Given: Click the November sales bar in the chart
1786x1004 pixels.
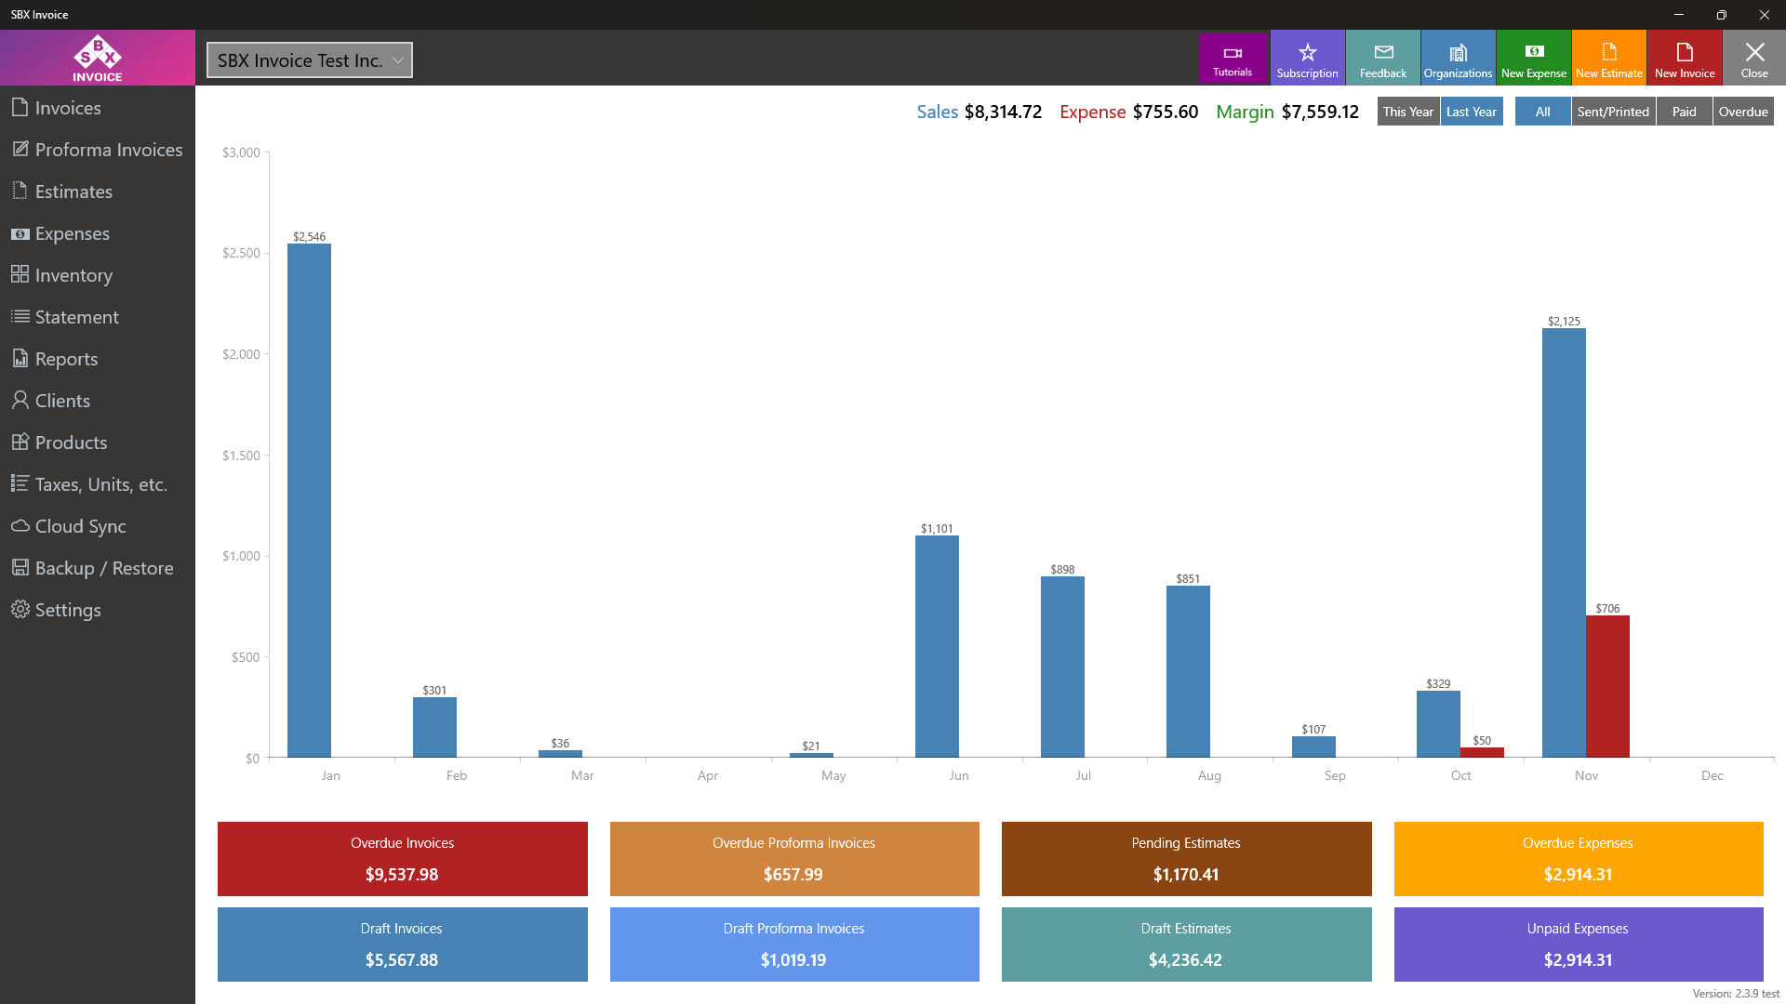Looking at the screenshot, I should point(1564,539).
